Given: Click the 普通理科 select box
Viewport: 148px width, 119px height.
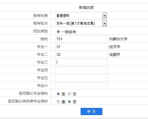Looking at the screenshot, I should [x=81, y=16].
